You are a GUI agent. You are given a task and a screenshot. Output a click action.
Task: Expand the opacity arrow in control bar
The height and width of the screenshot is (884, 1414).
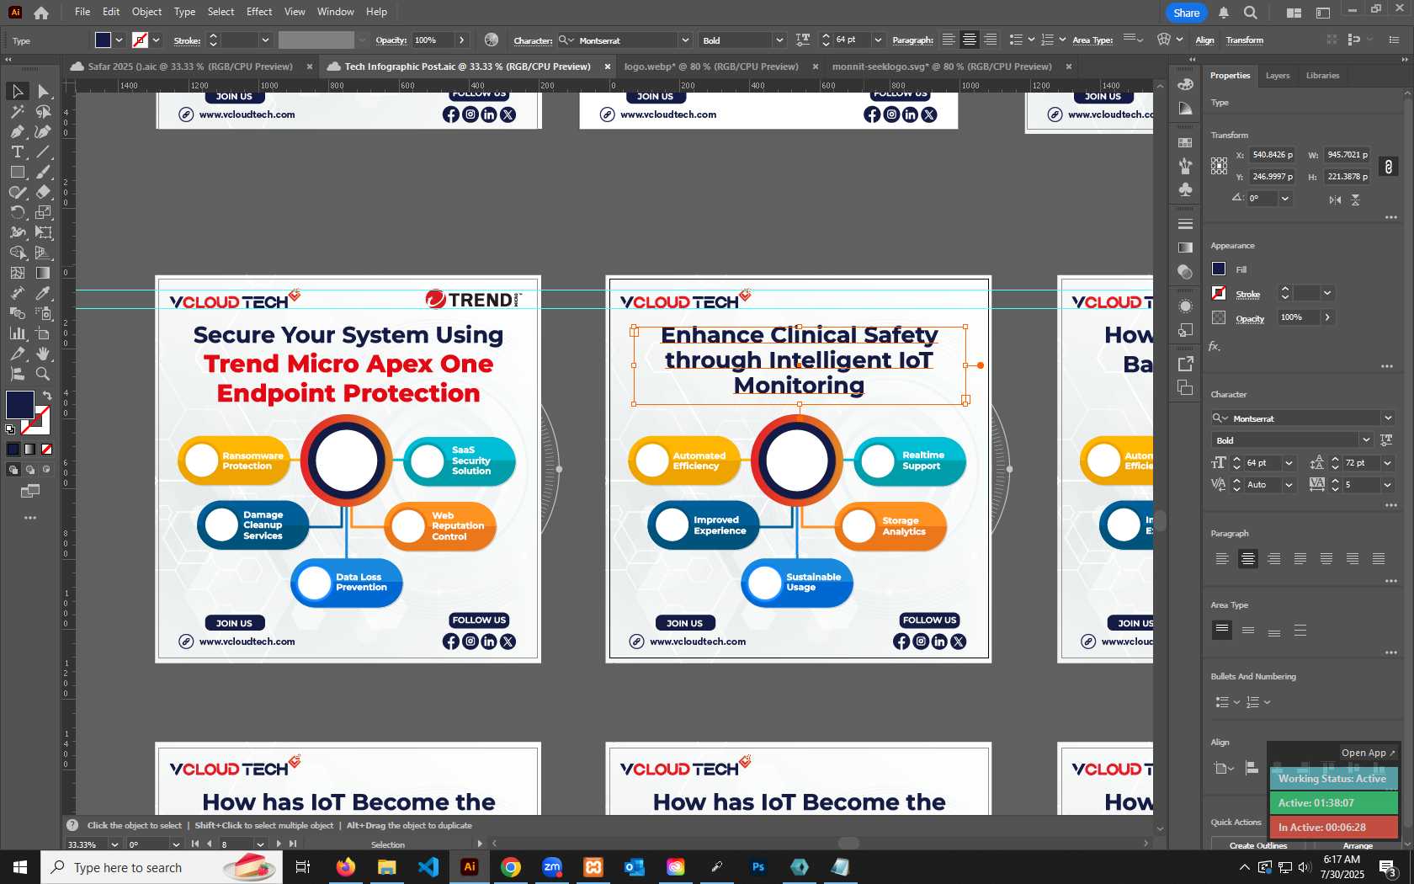(x=461, y=40)
